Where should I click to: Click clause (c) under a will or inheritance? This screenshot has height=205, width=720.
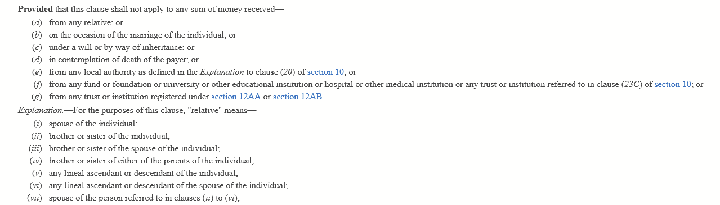pyautogui.click(x=122, y=47)
